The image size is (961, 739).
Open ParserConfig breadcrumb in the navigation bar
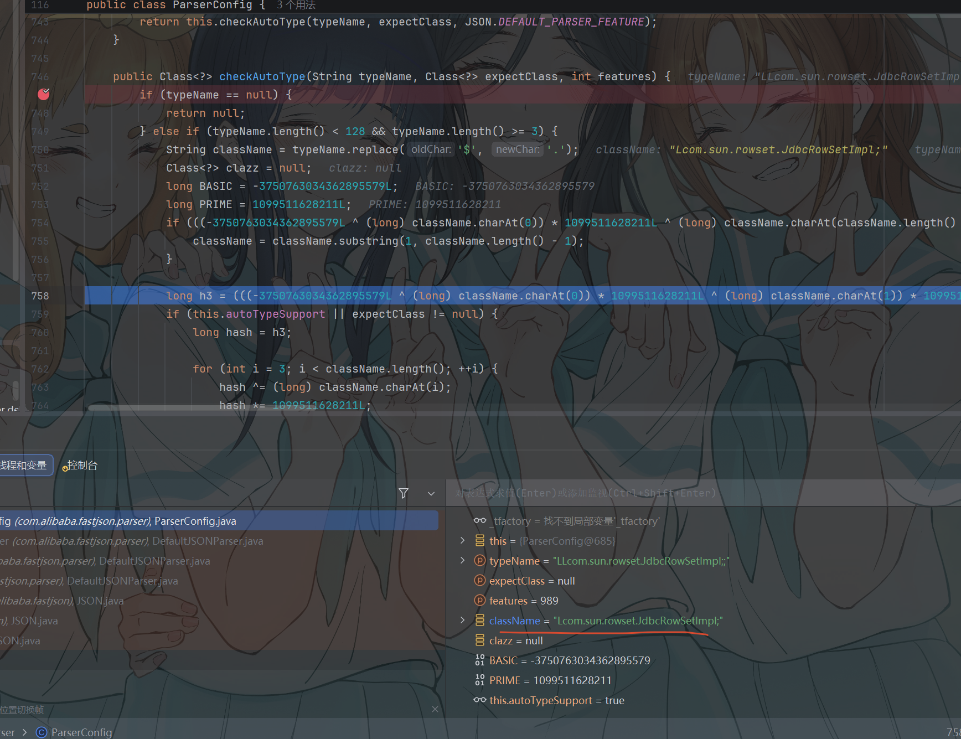click(x=81, y=732)
